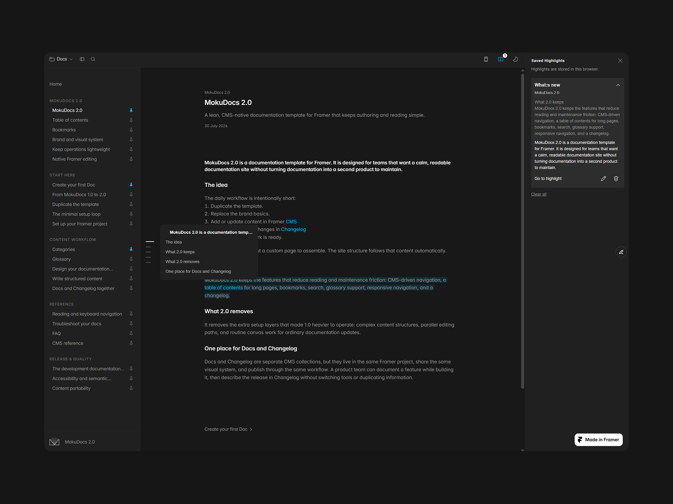Pin Native Framer editing page
The image size is (673, 504).
pos(131,159)
